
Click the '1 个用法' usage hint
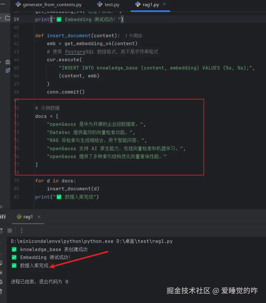click(x=133, y=36)
